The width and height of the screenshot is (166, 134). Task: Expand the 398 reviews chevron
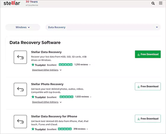[x=87, y=129]
